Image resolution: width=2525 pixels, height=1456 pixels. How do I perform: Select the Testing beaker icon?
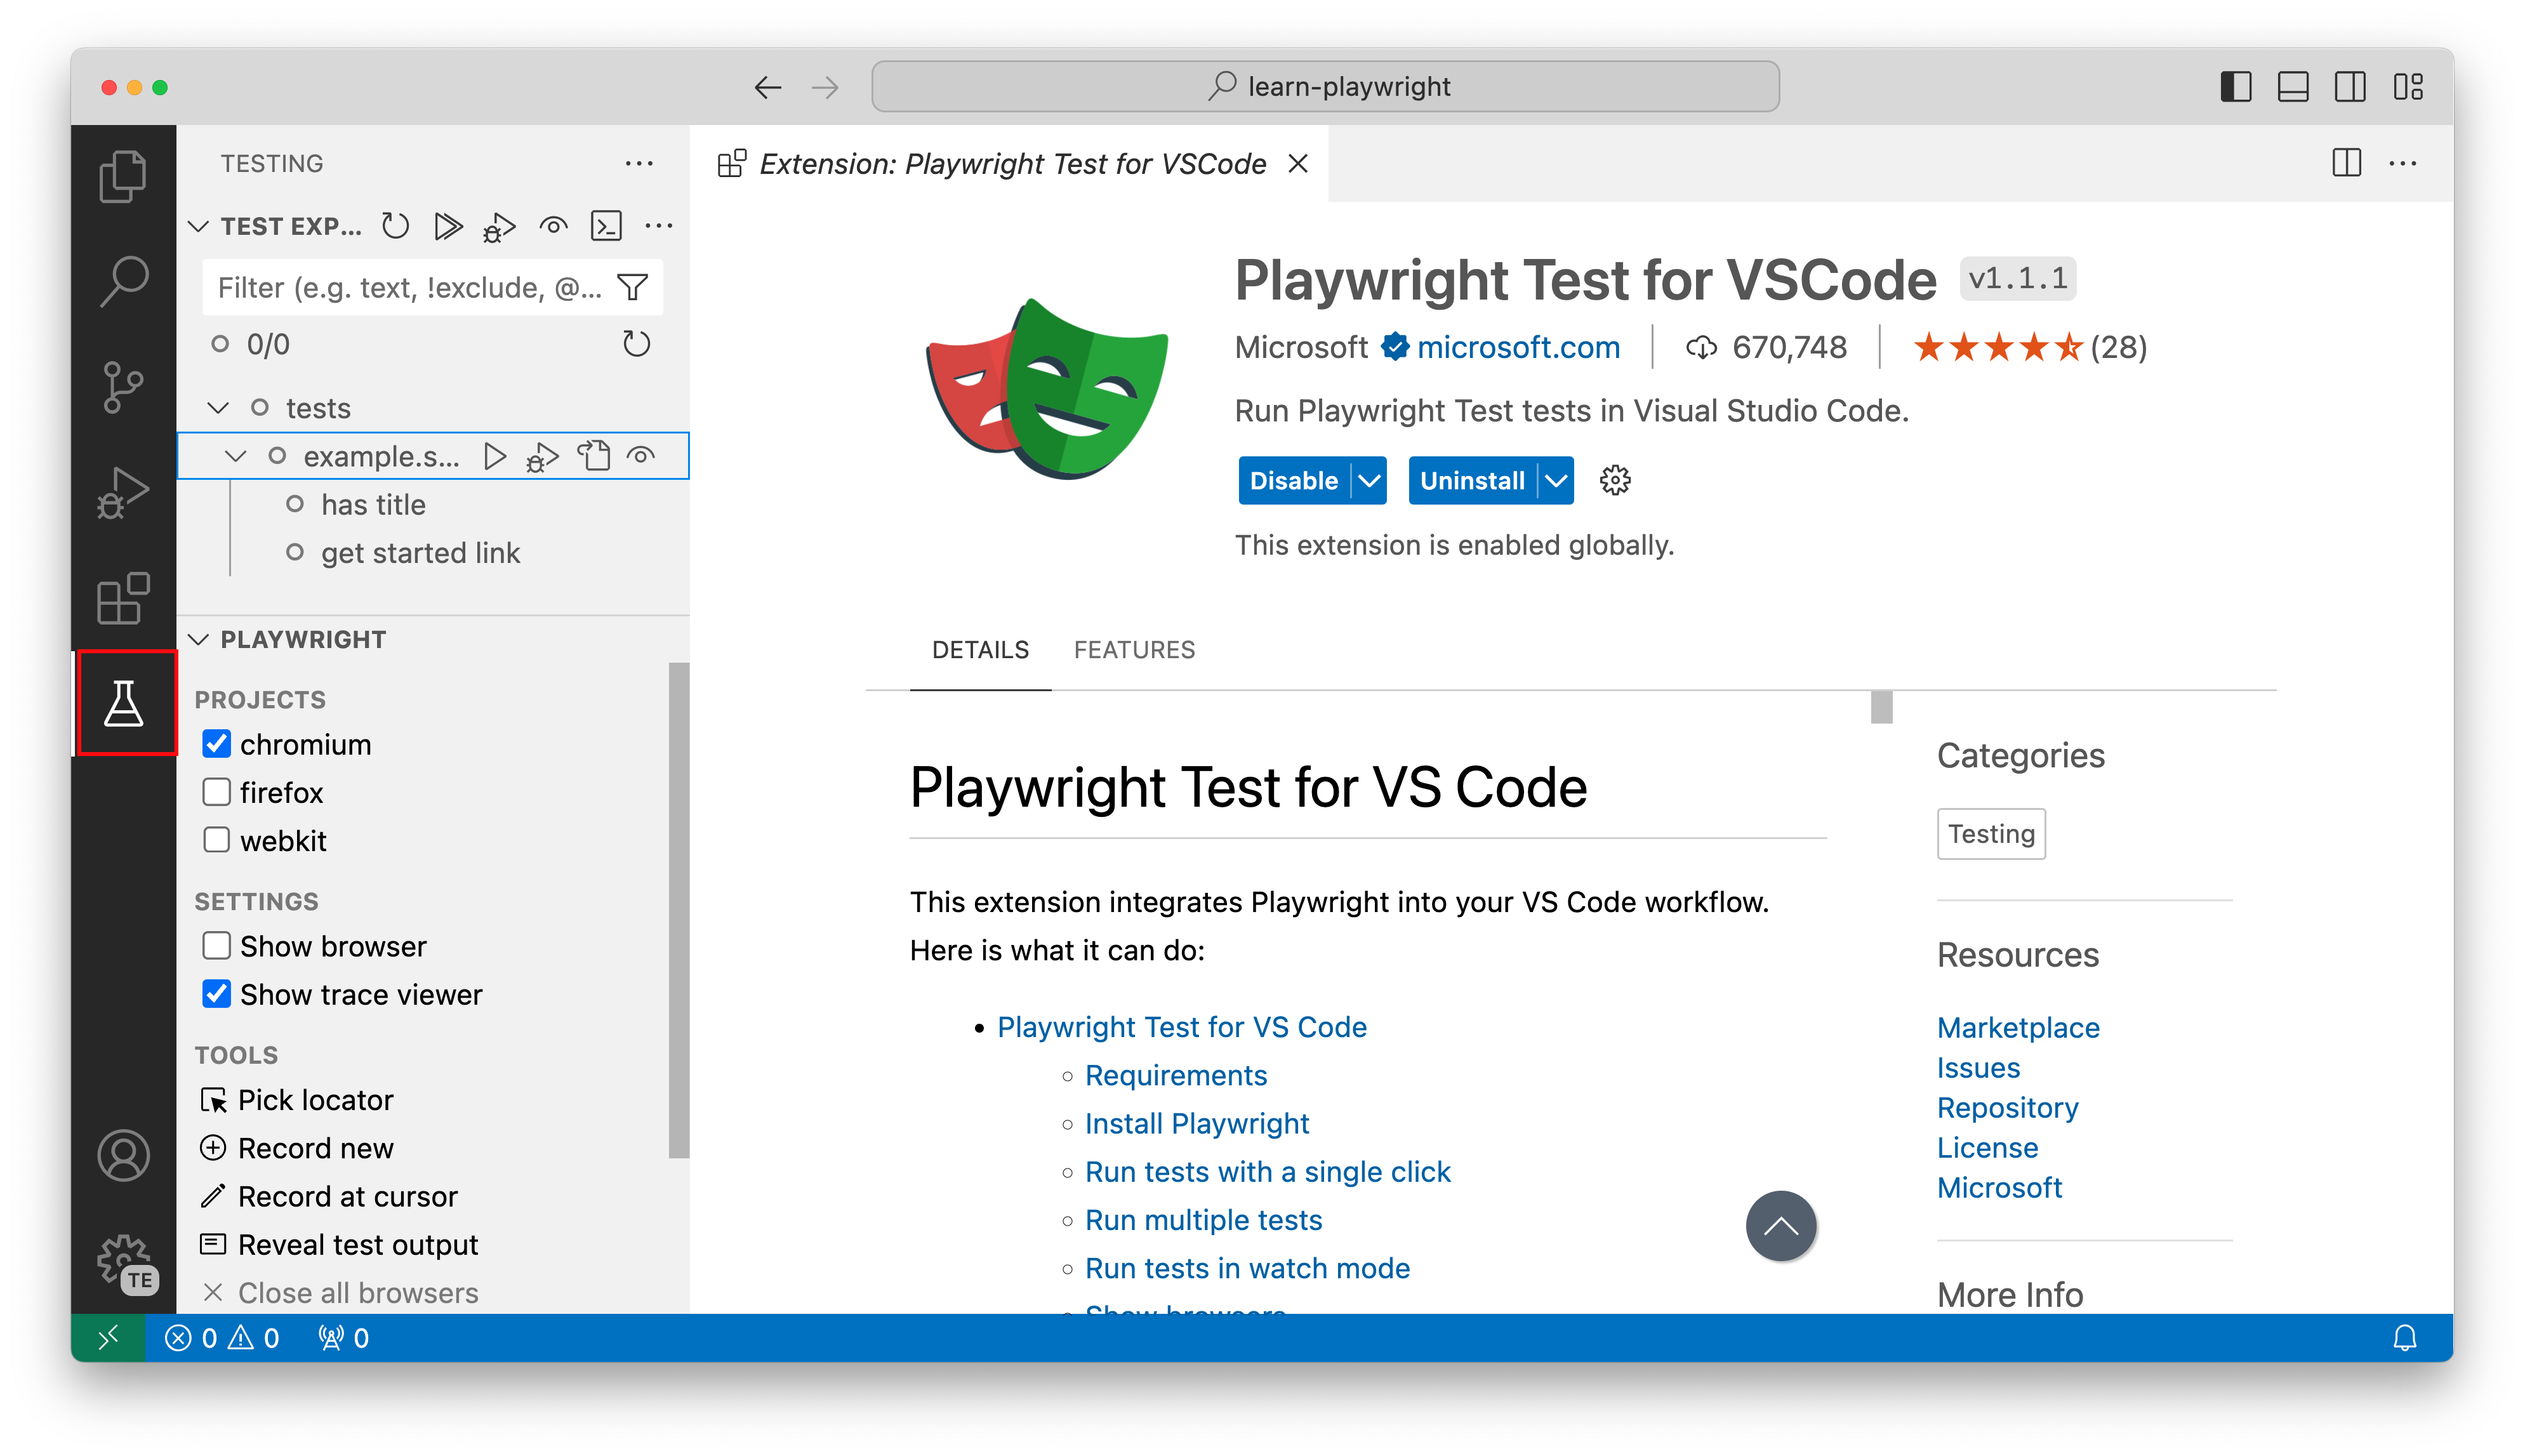(123, 703)
